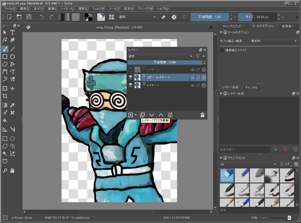The image size is (301, 223).
Task: Save the document
Action: 29,17
